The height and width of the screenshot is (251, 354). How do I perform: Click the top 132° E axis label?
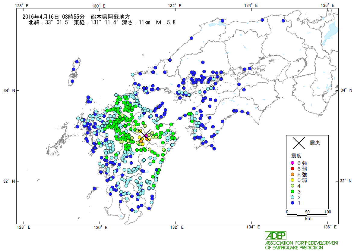[x=175, y=6]
